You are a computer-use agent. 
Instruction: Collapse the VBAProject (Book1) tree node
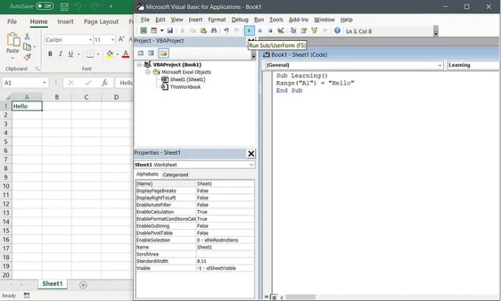139,64
